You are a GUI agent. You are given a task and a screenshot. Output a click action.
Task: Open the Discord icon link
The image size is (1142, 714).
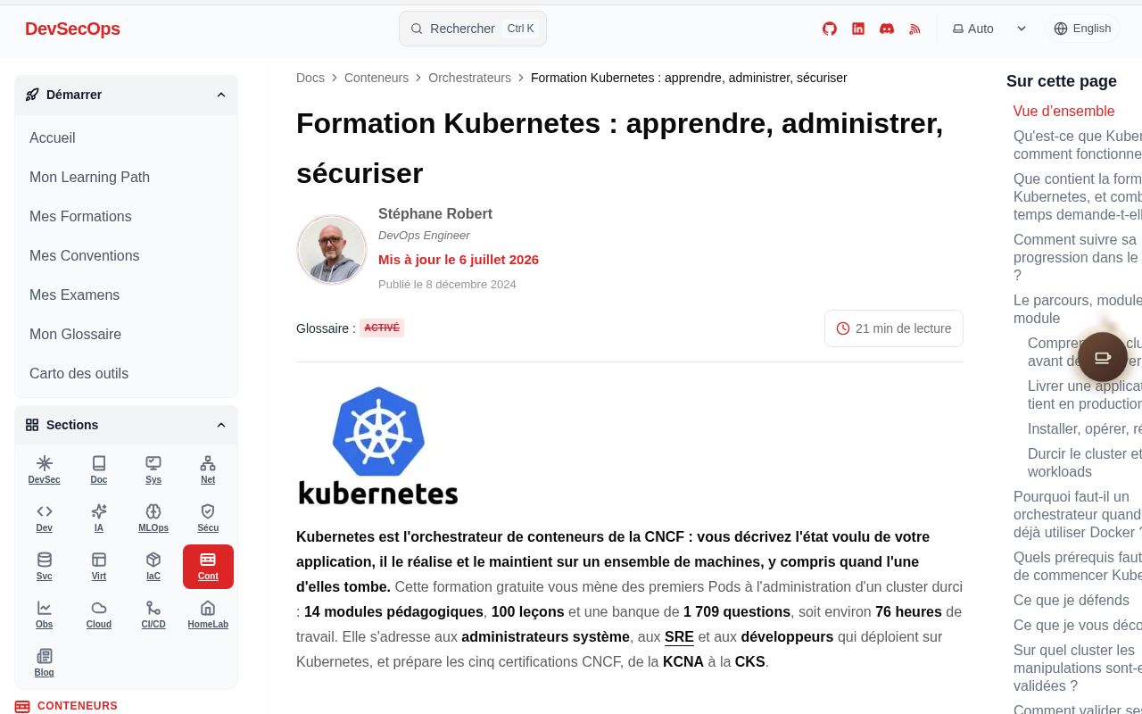click(887, 29)
